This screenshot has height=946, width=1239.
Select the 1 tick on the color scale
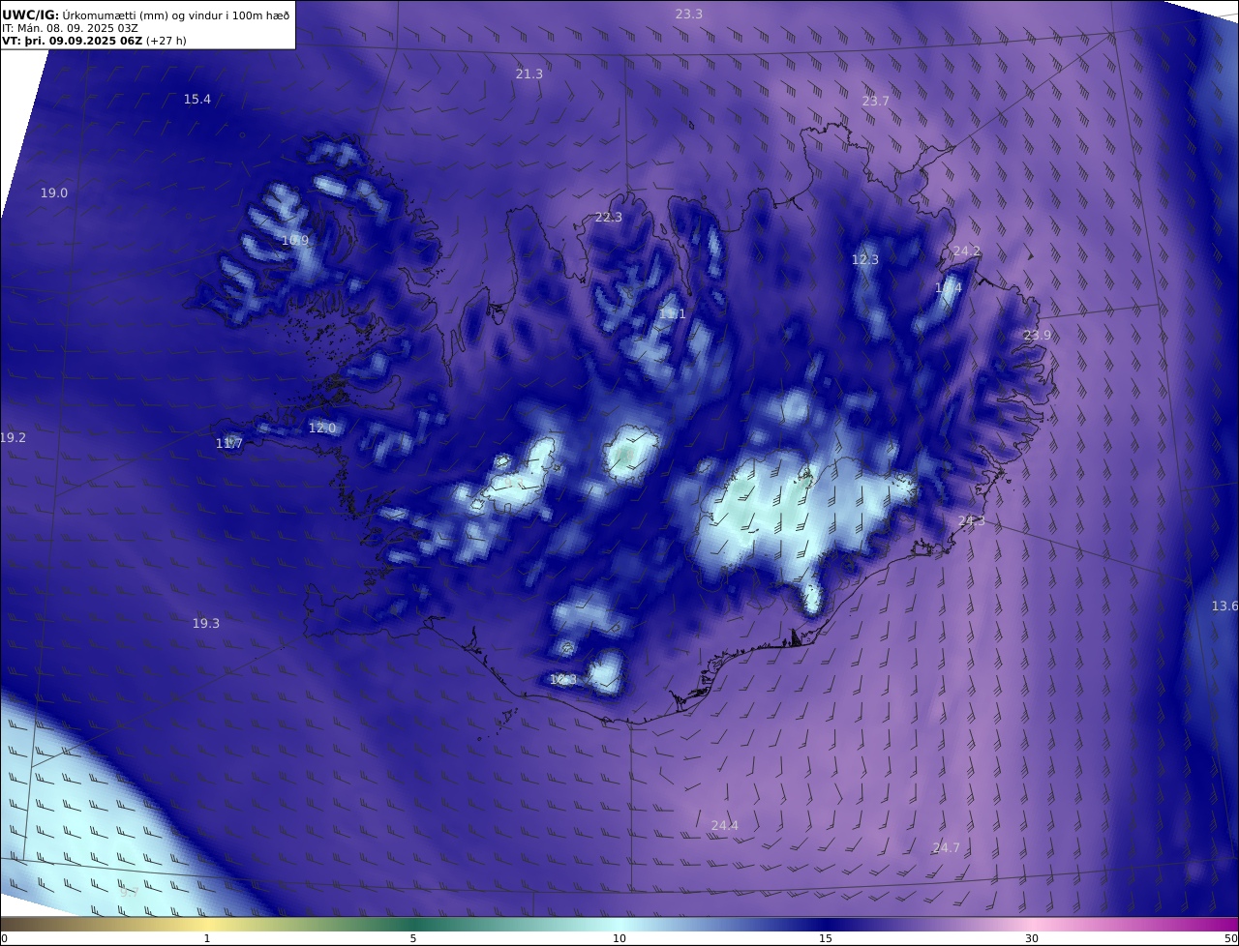(207, 938)
